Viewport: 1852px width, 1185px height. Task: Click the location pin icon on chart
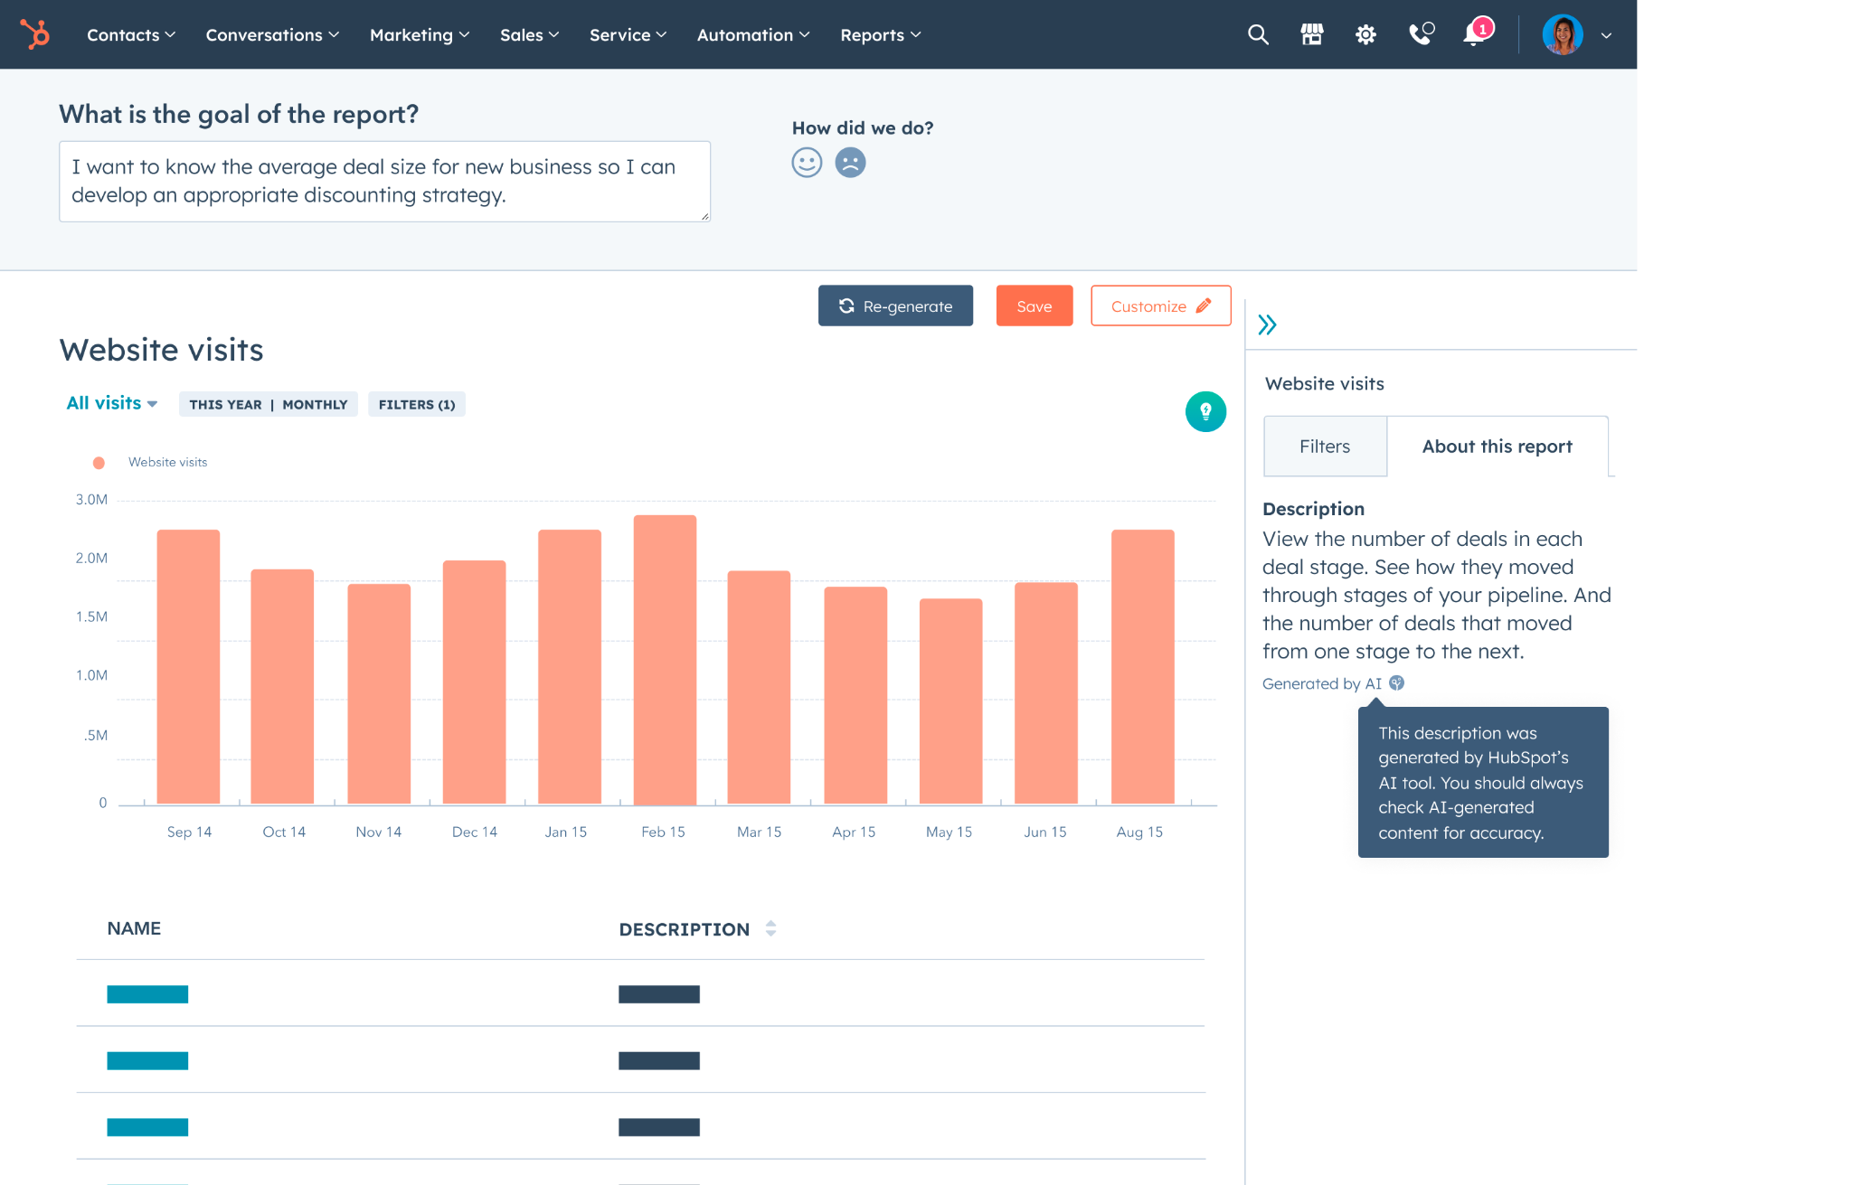pyautogui.click(x=1205, y=411)
